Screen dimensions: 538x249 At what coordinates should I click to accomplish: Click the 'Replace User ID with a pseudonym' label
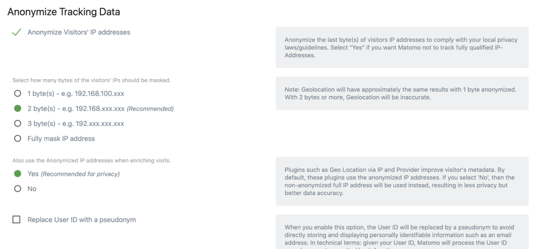[x=81, y=220]
